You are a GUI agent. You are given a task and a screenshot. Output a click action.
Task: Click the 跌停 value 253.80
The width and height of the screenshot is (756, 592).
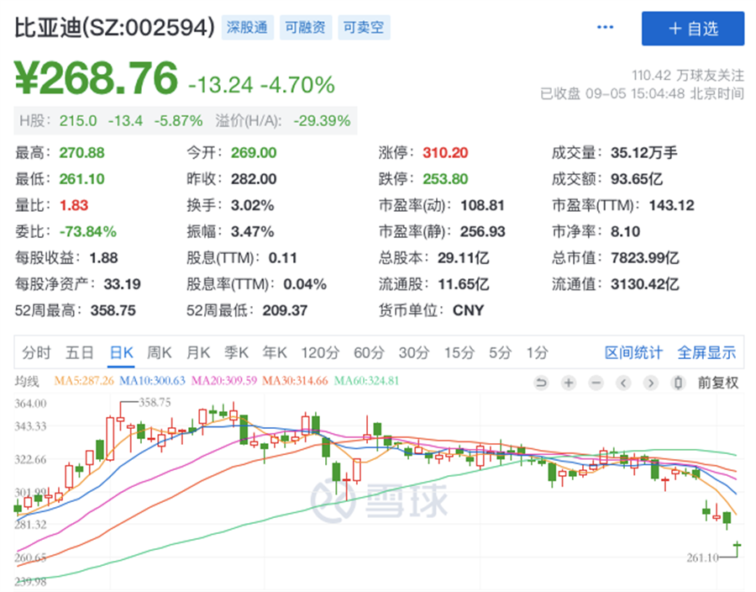coord(445,179)
